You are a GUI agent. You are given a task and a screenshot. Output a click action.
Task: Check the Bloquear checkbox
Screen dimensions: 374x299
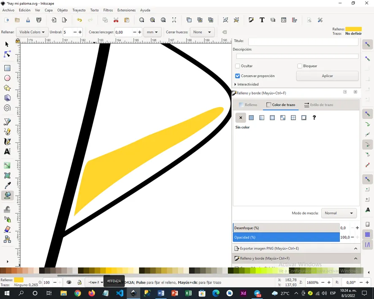(300, 66)
